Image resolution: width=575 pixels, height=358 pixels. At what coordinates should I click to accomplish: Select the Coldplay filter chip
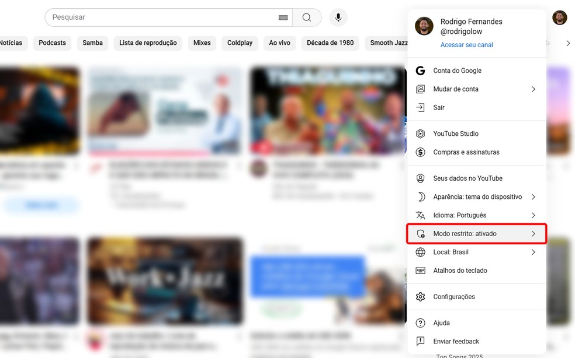240,43
